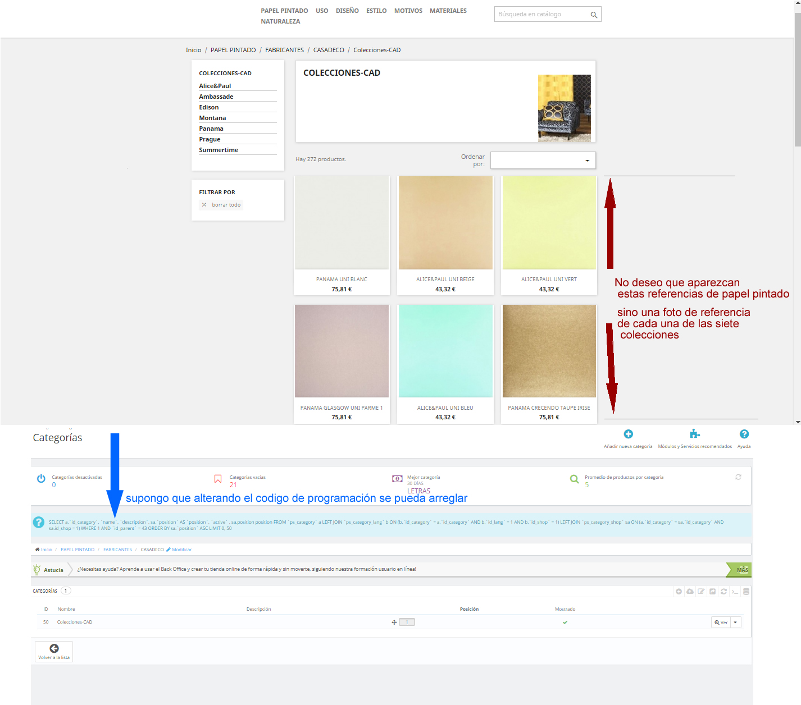Open the Summertime collection link
This screenshot has width=801, height=705.
[219, 150]
